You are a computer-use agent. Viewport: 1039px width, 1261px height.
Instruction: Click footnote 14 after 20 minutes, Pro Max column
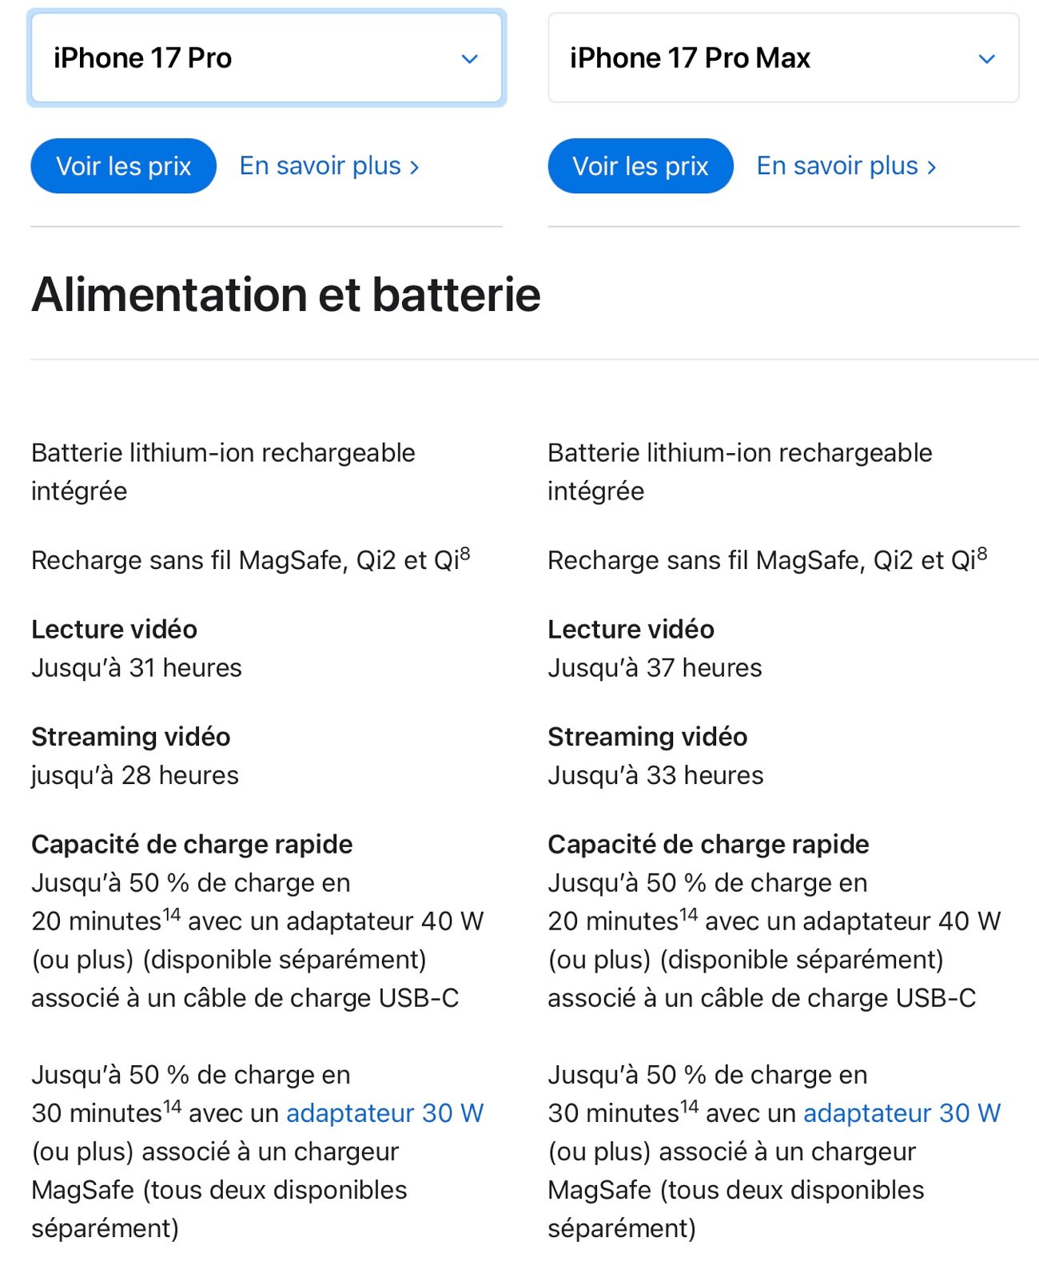click(689, 914)
